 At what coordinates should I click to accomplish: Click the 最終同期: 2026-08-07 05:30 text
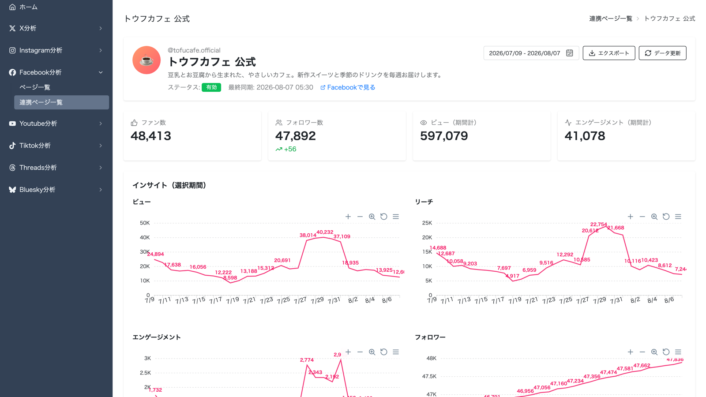(270, 87)
